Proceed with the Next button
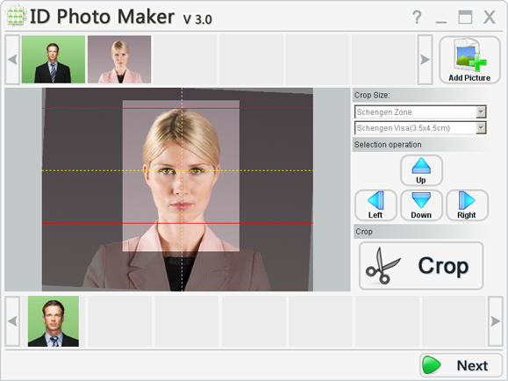Viewport: 508px width, 381px height. (461, 365)
